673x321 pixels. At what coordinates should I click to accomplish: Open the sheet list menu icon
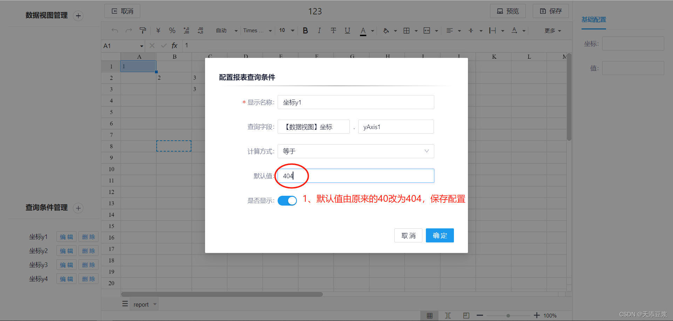click(125, 304)
